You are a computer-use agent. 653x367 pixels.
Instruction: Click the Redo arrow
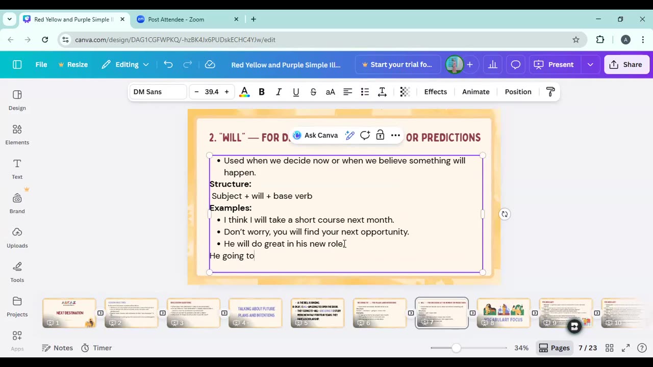click(187, 65)
